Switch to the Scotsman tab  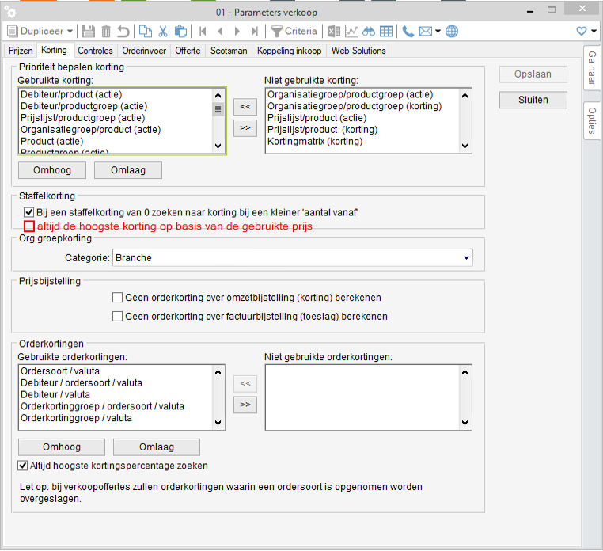(229, 51)
